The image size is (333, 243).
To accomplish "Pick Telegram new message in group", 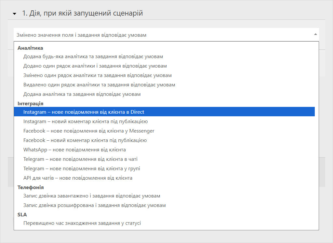I will pyautogui.click(x=82, y=169).
